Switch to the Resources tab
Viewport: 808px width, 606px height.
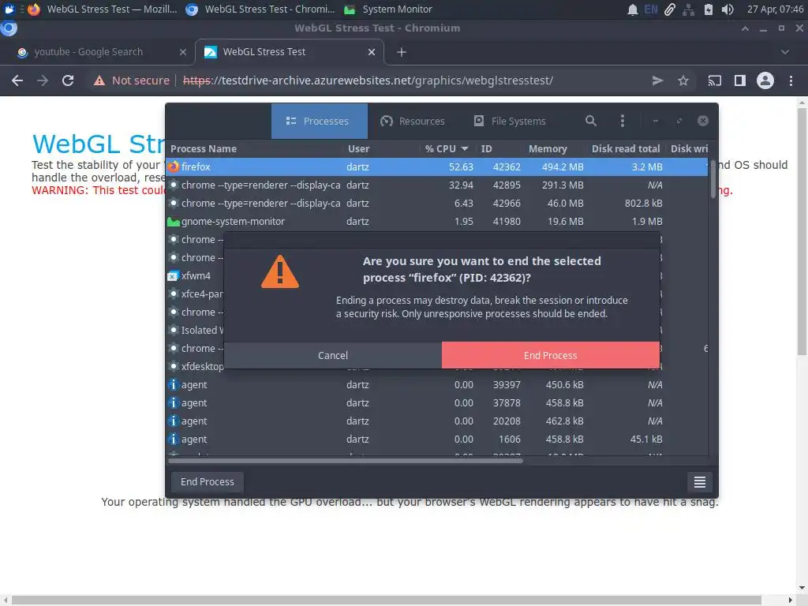[x=413, y=121]
